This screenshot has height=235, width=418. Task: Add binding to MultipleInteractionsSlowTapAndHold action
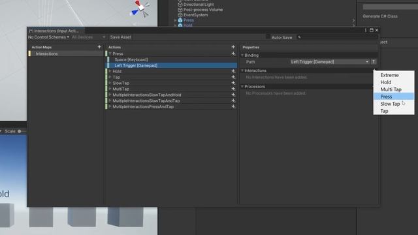click(x=233, y=95)
